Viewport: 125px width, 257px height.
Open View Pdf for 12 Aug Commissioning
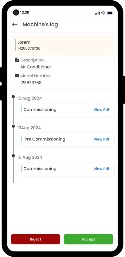point(101,110)
